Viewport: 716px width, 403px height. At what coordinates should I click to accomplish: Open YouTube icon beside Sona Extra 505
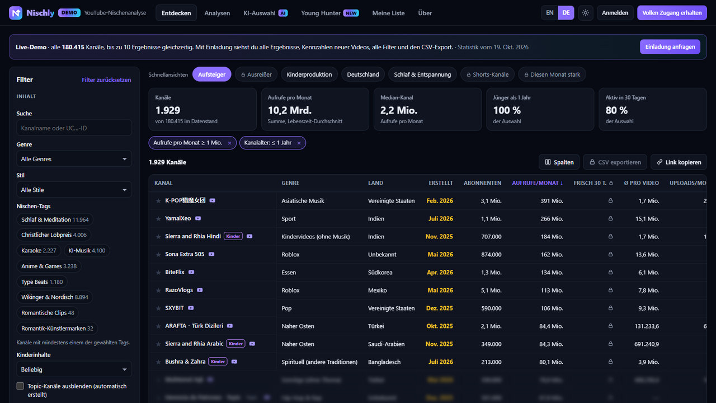(x=211, y=255)
